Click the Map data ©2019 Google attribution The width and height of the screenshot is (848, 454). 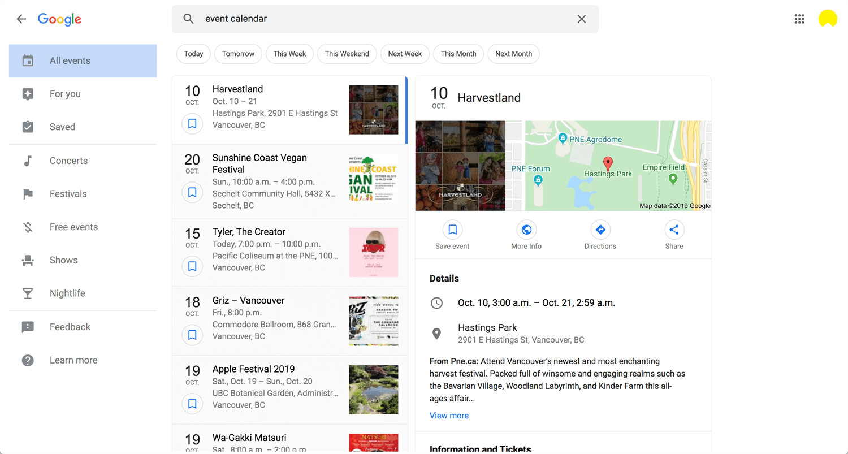(x=675, y=206)
